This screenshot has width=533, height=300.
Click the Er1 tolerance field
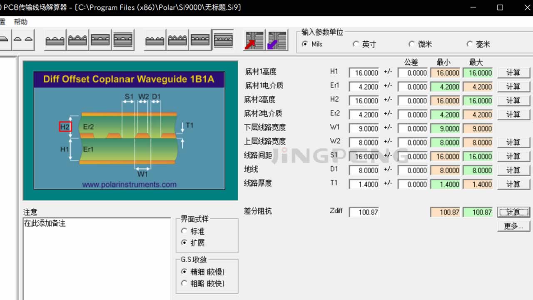click(413, 87)
